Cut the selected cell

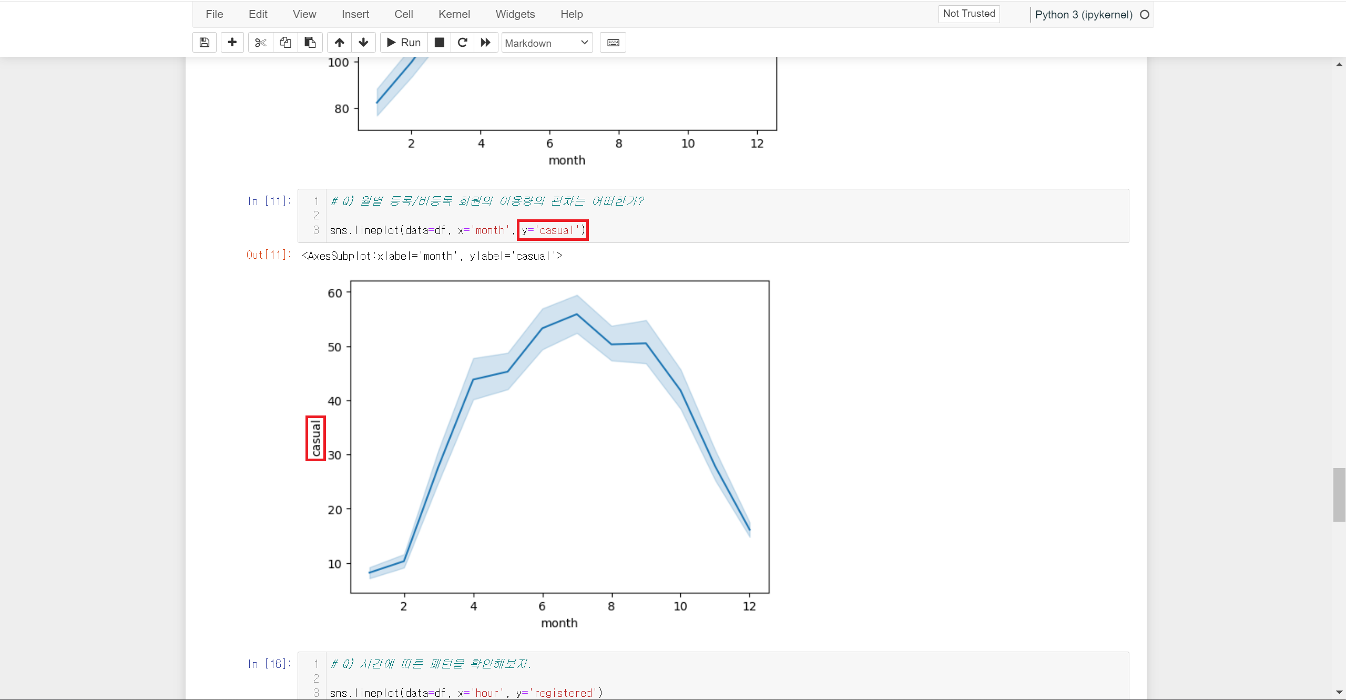click(260, 43)
